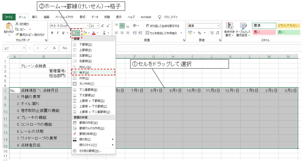
Task: Click the cut (切り取り) scissors icon
Action: (17, 24)
